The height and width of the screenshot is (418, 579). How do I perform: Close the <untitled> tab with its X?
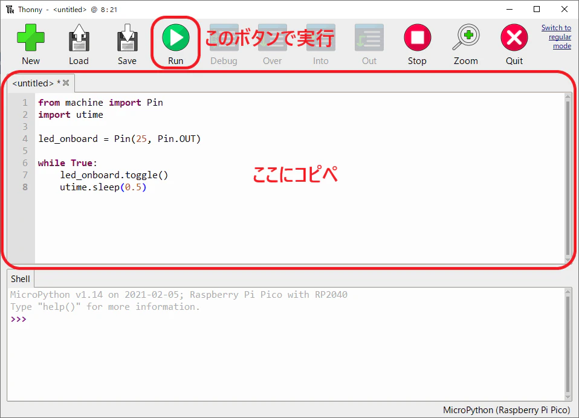(x=66, y=83)
